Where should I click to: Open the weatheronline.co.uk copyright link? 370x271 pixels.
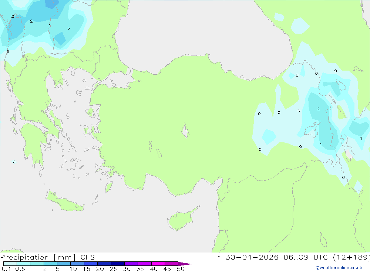339,268
